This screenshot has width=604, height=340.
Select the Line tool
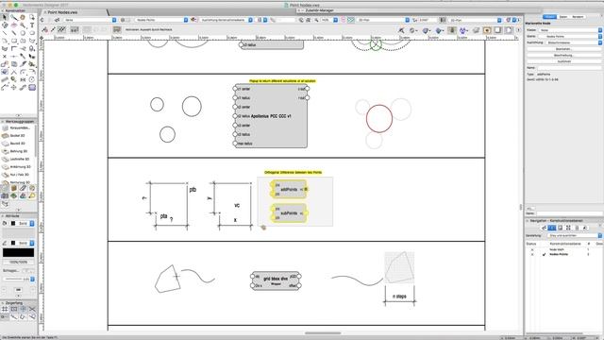[x=5, y=33]
